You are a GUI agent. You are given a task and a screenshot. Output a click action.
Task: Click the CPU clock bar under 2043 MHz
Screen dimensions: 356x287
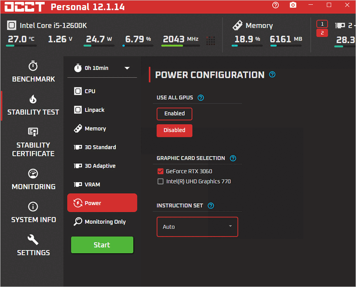pyautogui.click(x=181, y=46)
